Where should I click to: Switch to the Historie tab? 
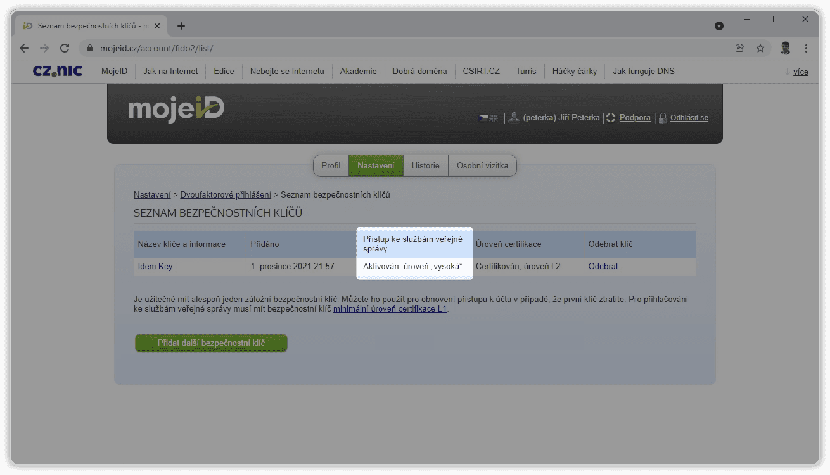point(425,165)
